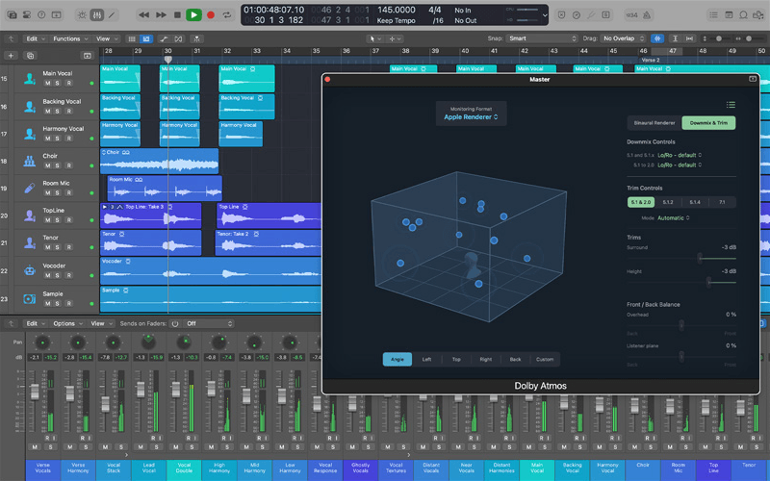Stop playback with the Stop button

(x=177, y=14)
